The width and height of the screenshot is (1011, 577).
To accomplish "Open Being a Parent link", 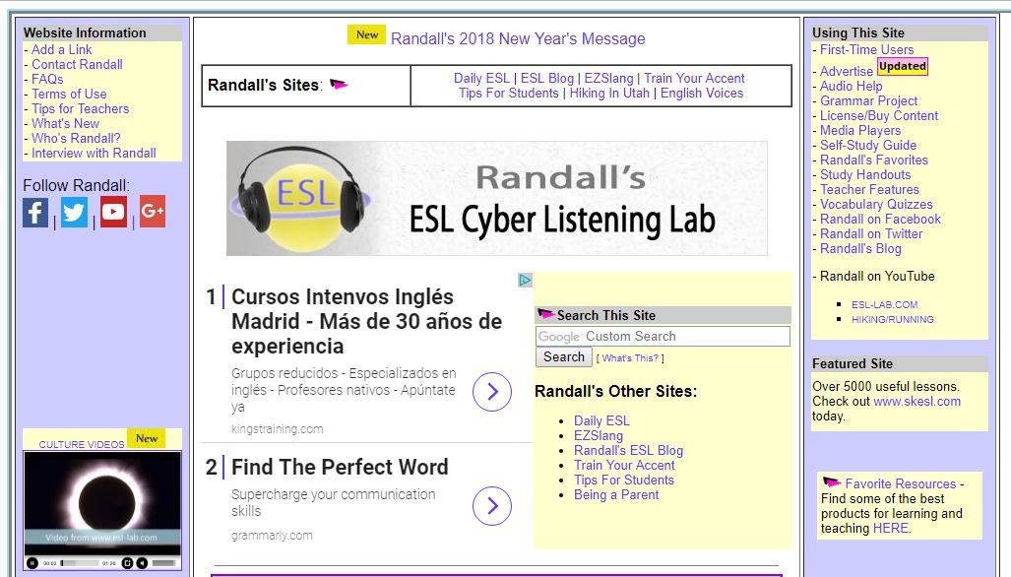I will click(x=616, y=495).
